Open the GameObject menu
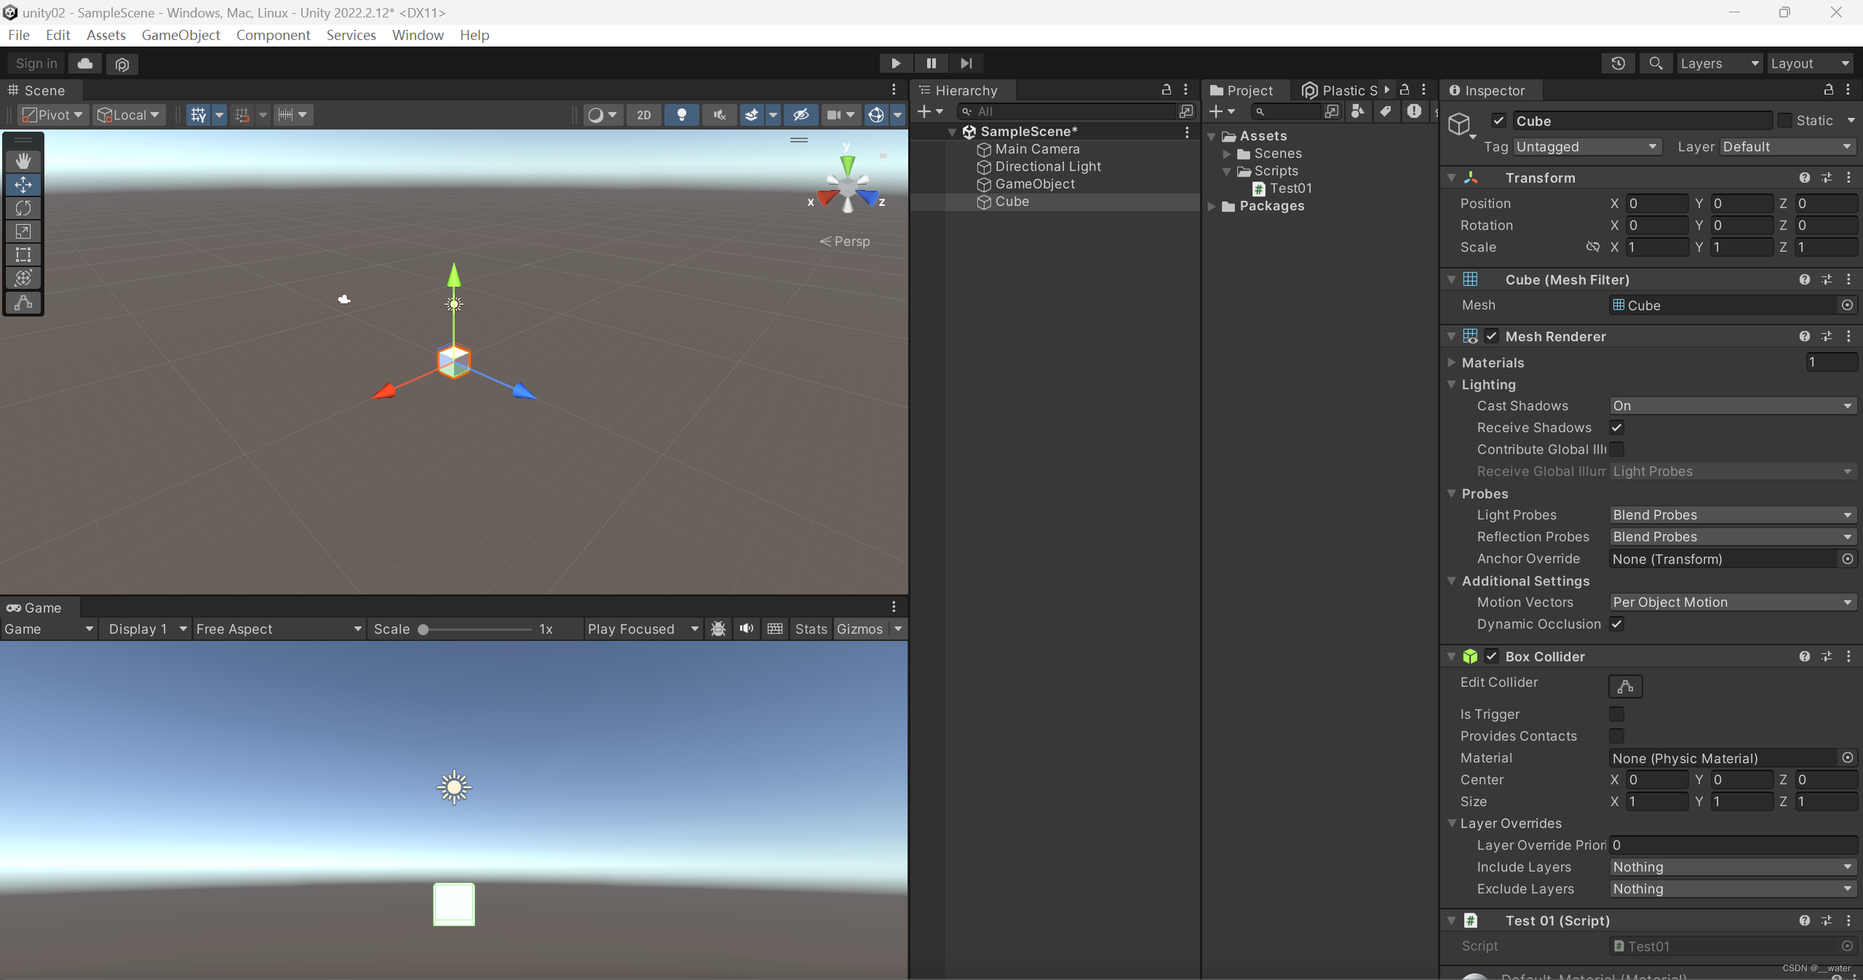The image size is (1863, 980). point(180,35)
